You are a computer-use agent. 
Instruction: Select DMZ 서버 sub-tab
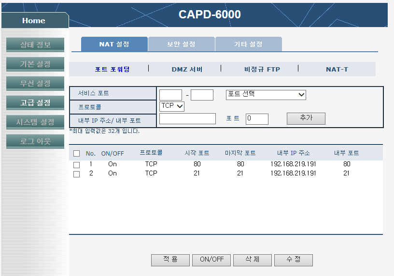(187, 69)
